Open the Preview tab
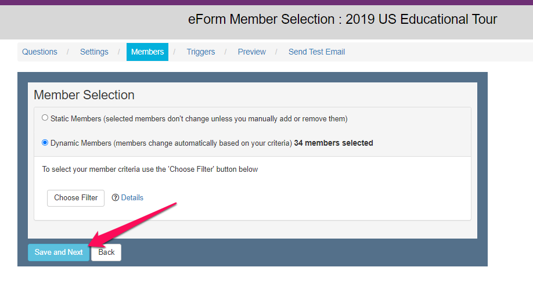Image resolution: width=533 pixels, height=285 pixels. (251, 52)
